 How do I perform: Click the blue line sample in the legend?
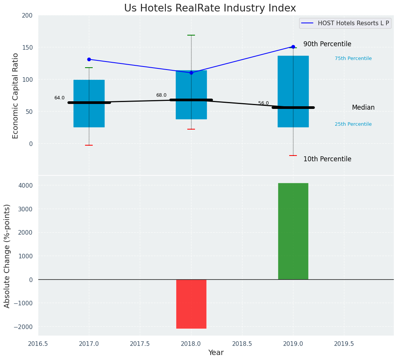tap(308, 23)
